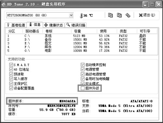The height and width of the screenshot is (123, 163).
Task: Toggle the 设备配置覆盖 checkbox
Action: click(x=11, y=88)
